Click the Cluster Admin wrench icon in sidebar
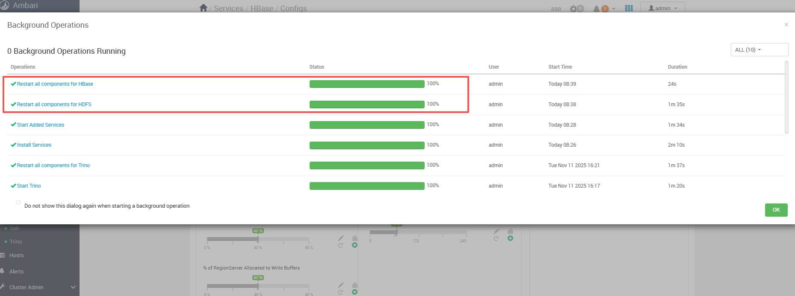This screenshot has width=795, height=296. (x=3, y=287)
